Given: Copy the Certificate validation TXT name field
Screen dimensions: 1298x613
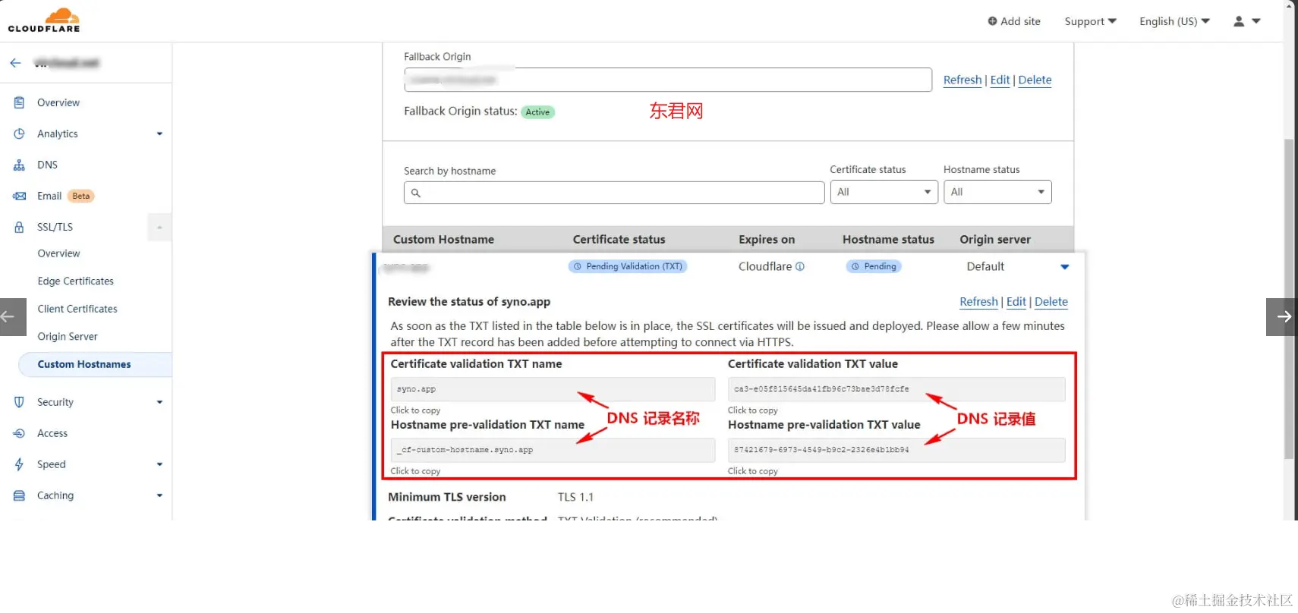Looking at the screenshot, I should 553,389.
